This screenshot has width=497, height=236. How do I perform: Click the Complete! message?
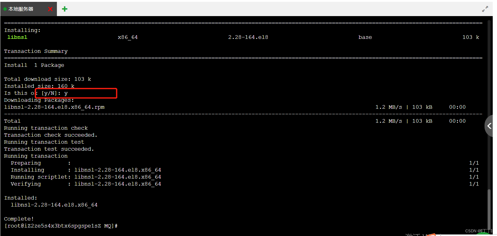[x=19, y=219]
